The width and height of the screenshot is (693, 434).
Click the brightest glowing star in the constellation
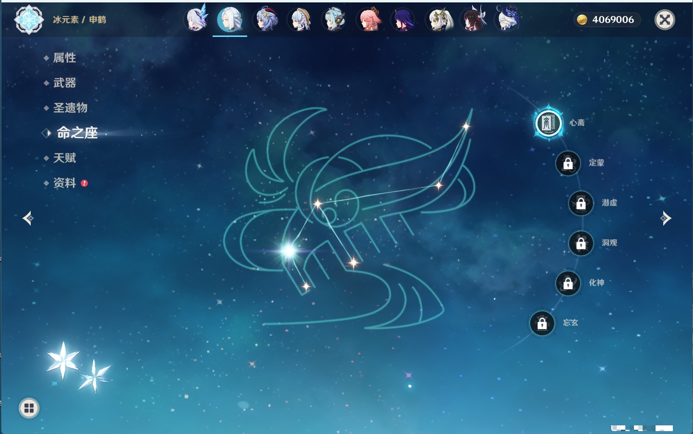[x=289, y=250]
